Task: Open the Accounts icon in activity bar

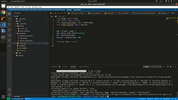Action: coord(9,89)
